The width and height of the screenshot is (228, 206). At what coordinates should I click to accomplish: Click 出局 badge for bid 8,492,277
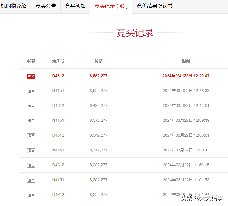point(31,106)
